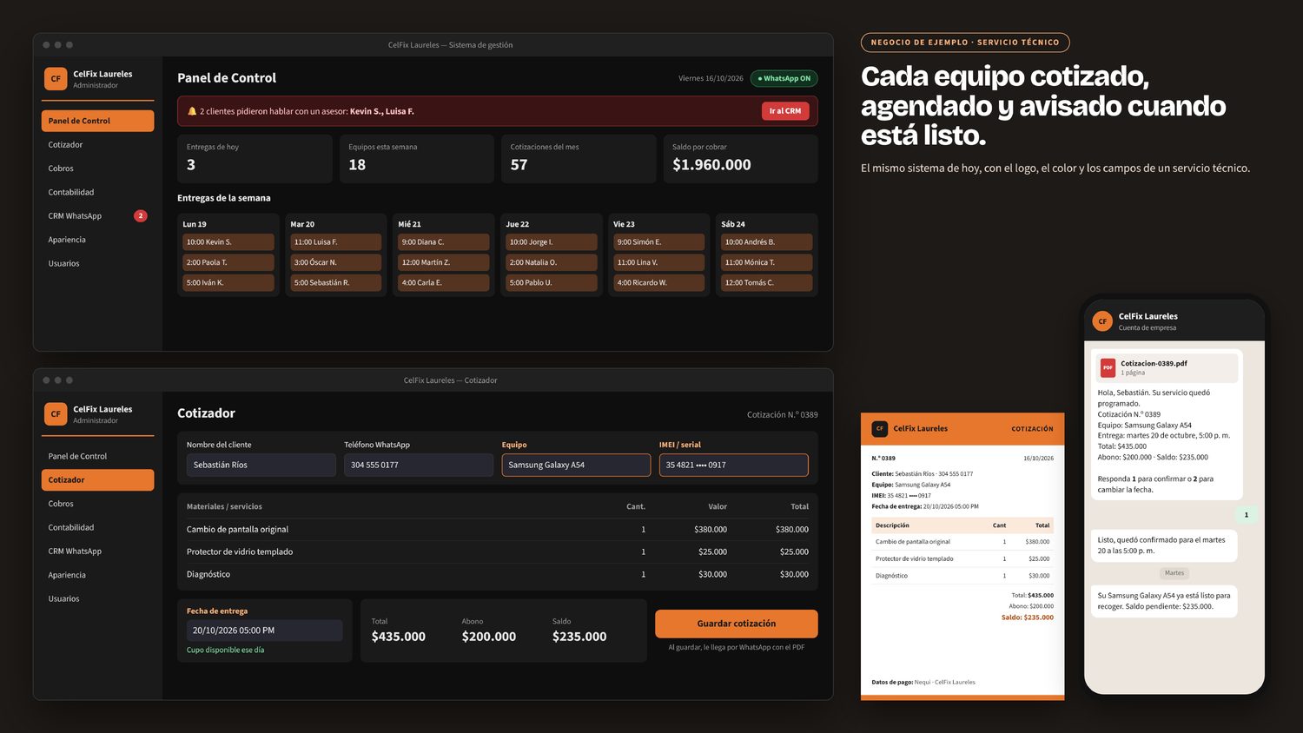Open the 10:00 Kevin S. delivery on Monday
This screenshot has height=733, width=1303.
[x=228, y=242]
